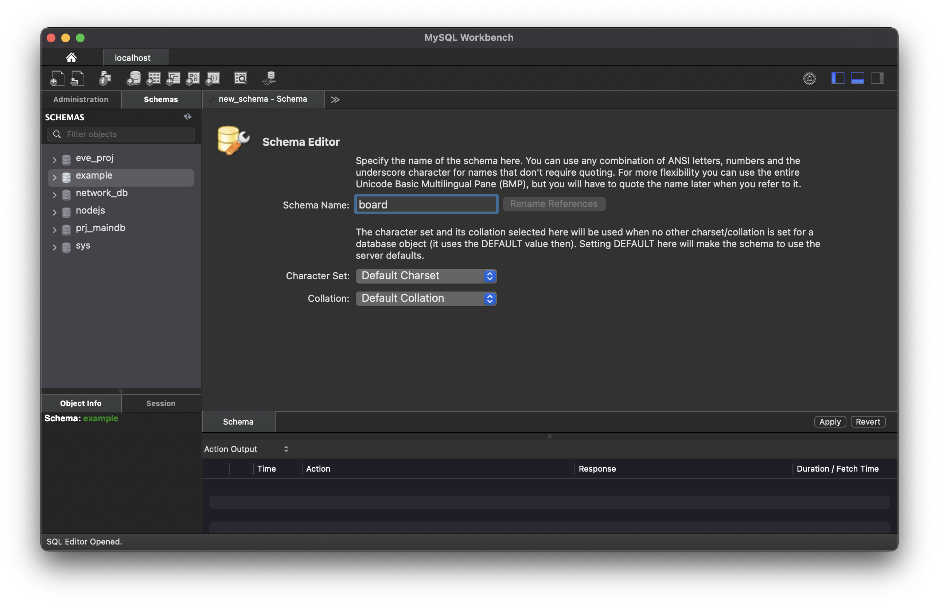The height and width of the screenshot is (605, 939).
Task: Select the nodejs schema name
Action: pos(90,211)
